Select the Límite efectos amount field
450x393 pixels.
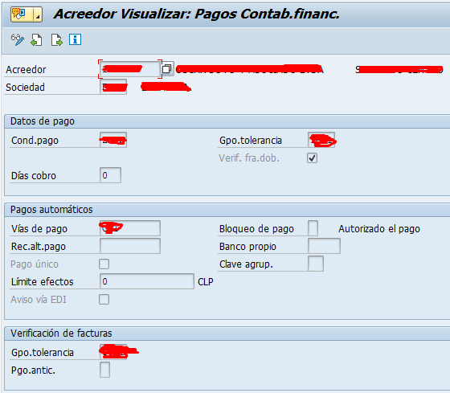point(147,281)
